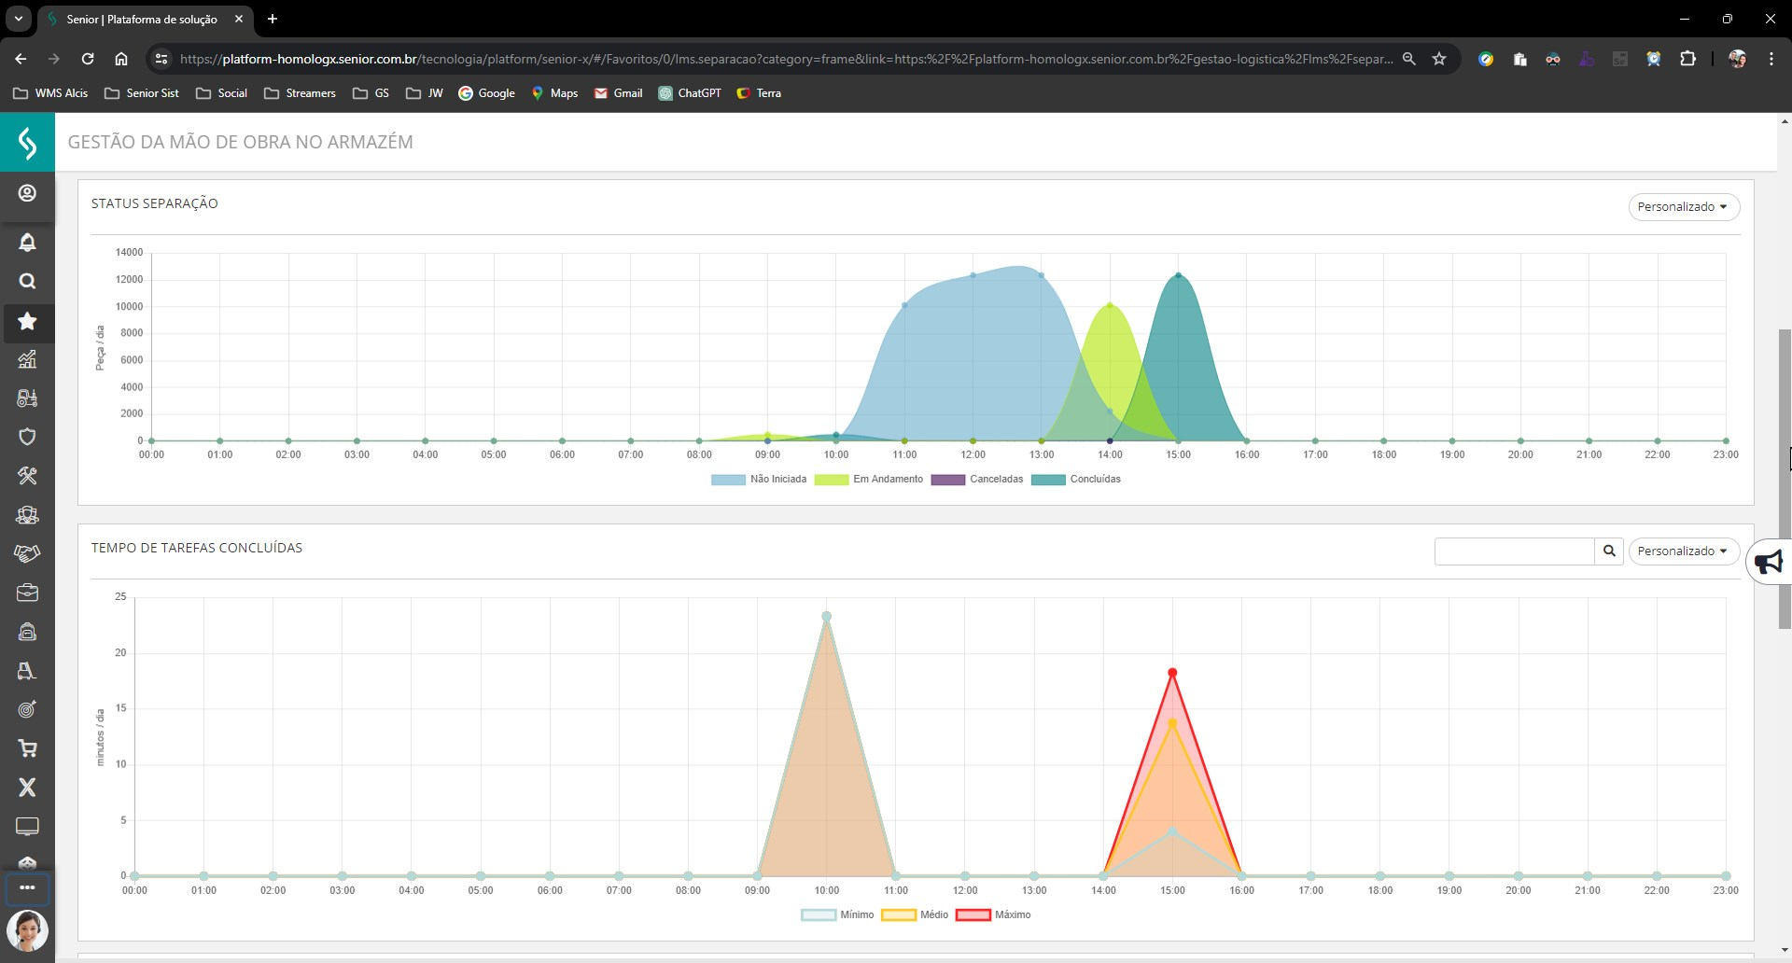The width and height of the screenshot is (1792, 963).
Task: Open the ChatGPT bookmark
Action: coord(690,93)
